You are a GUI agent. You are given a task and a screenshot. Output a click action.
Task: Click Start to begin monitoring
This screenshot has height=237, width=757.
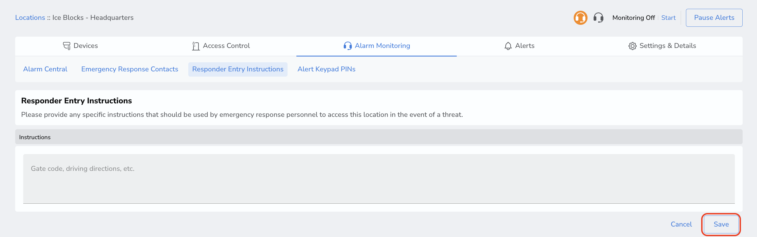click(668, 18)
